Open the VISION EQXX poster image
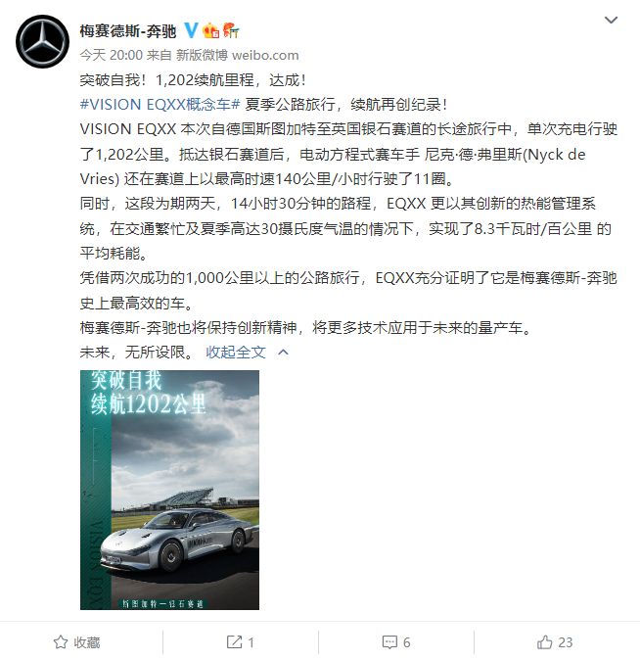 170,490
